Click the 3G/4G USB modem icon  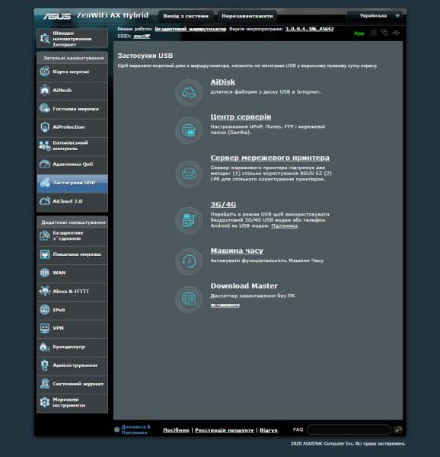(189, 220)
